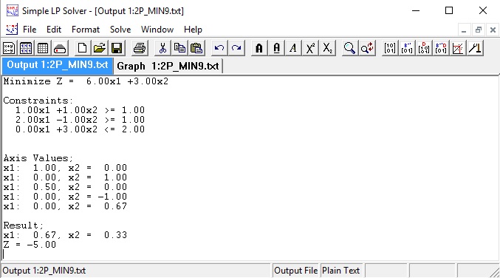This screenshot has width=500, height=278.
Task: Minimize the inner document window
Action: point(464,30)
